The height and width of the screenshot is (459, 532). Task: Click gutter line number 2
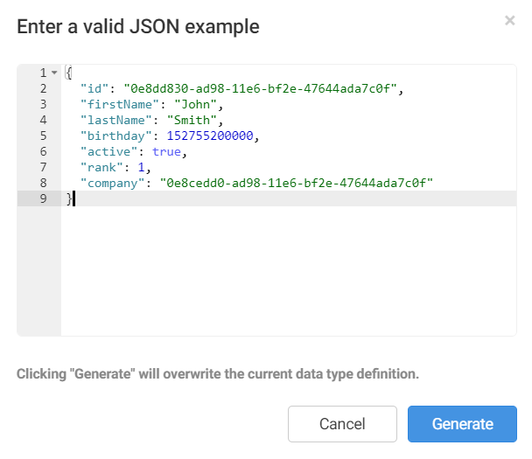[x=43, y=88]
